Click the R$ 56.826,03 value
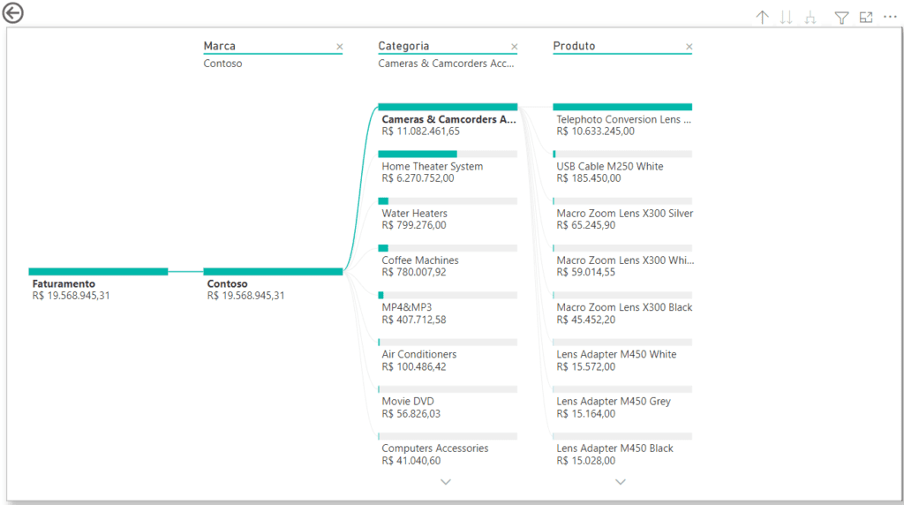 [411, 413]
